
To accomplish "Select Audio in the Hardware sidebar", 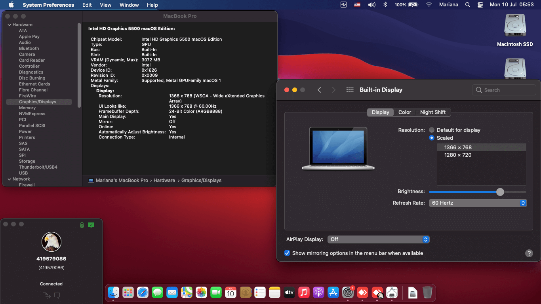I will (25, 42).
